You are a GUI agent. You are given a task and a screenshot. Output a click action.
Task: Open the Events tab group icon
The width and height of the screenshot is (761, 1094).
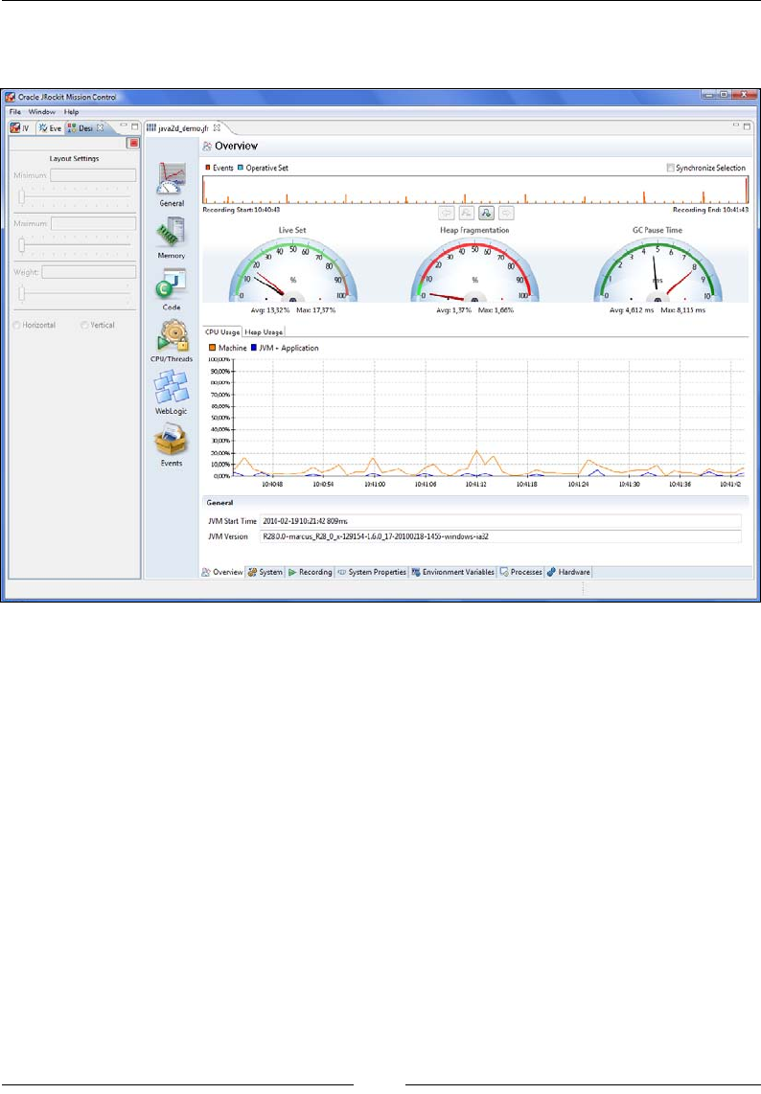(x=172, y=440)
